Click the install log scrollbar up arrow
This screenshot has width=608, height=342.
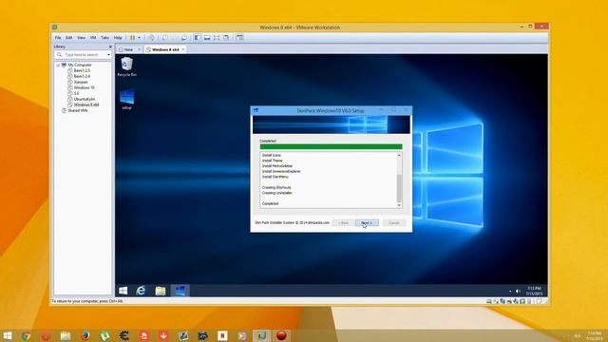(399, 155)
